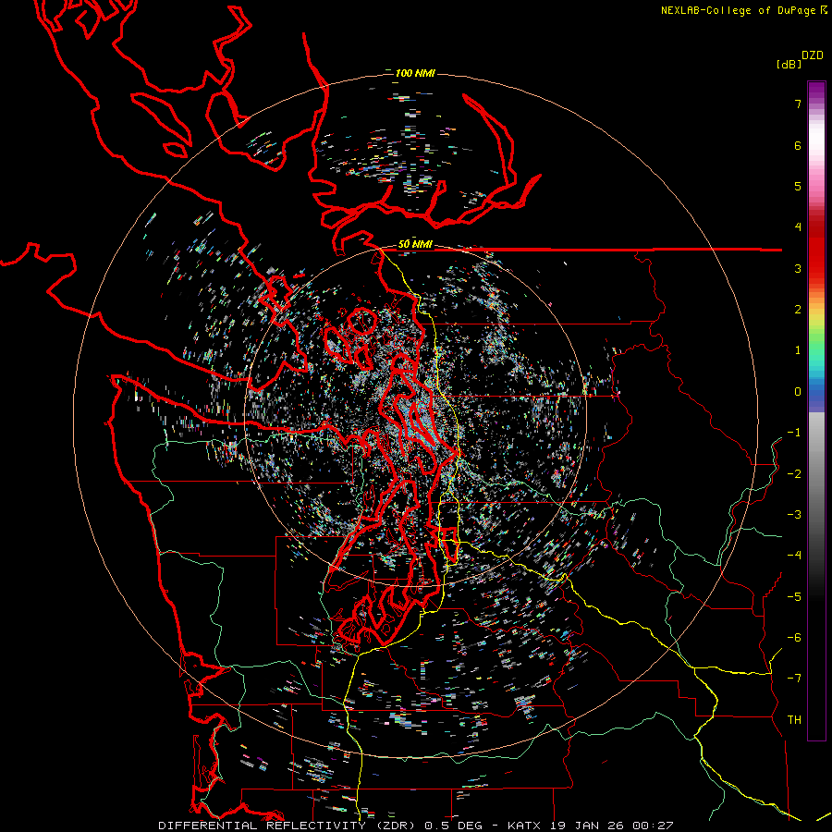Image resolution: width=832 pixels, height=832 pixels.
Task: Click the colorbar value 3 label
Action: (x=798, y=268)
